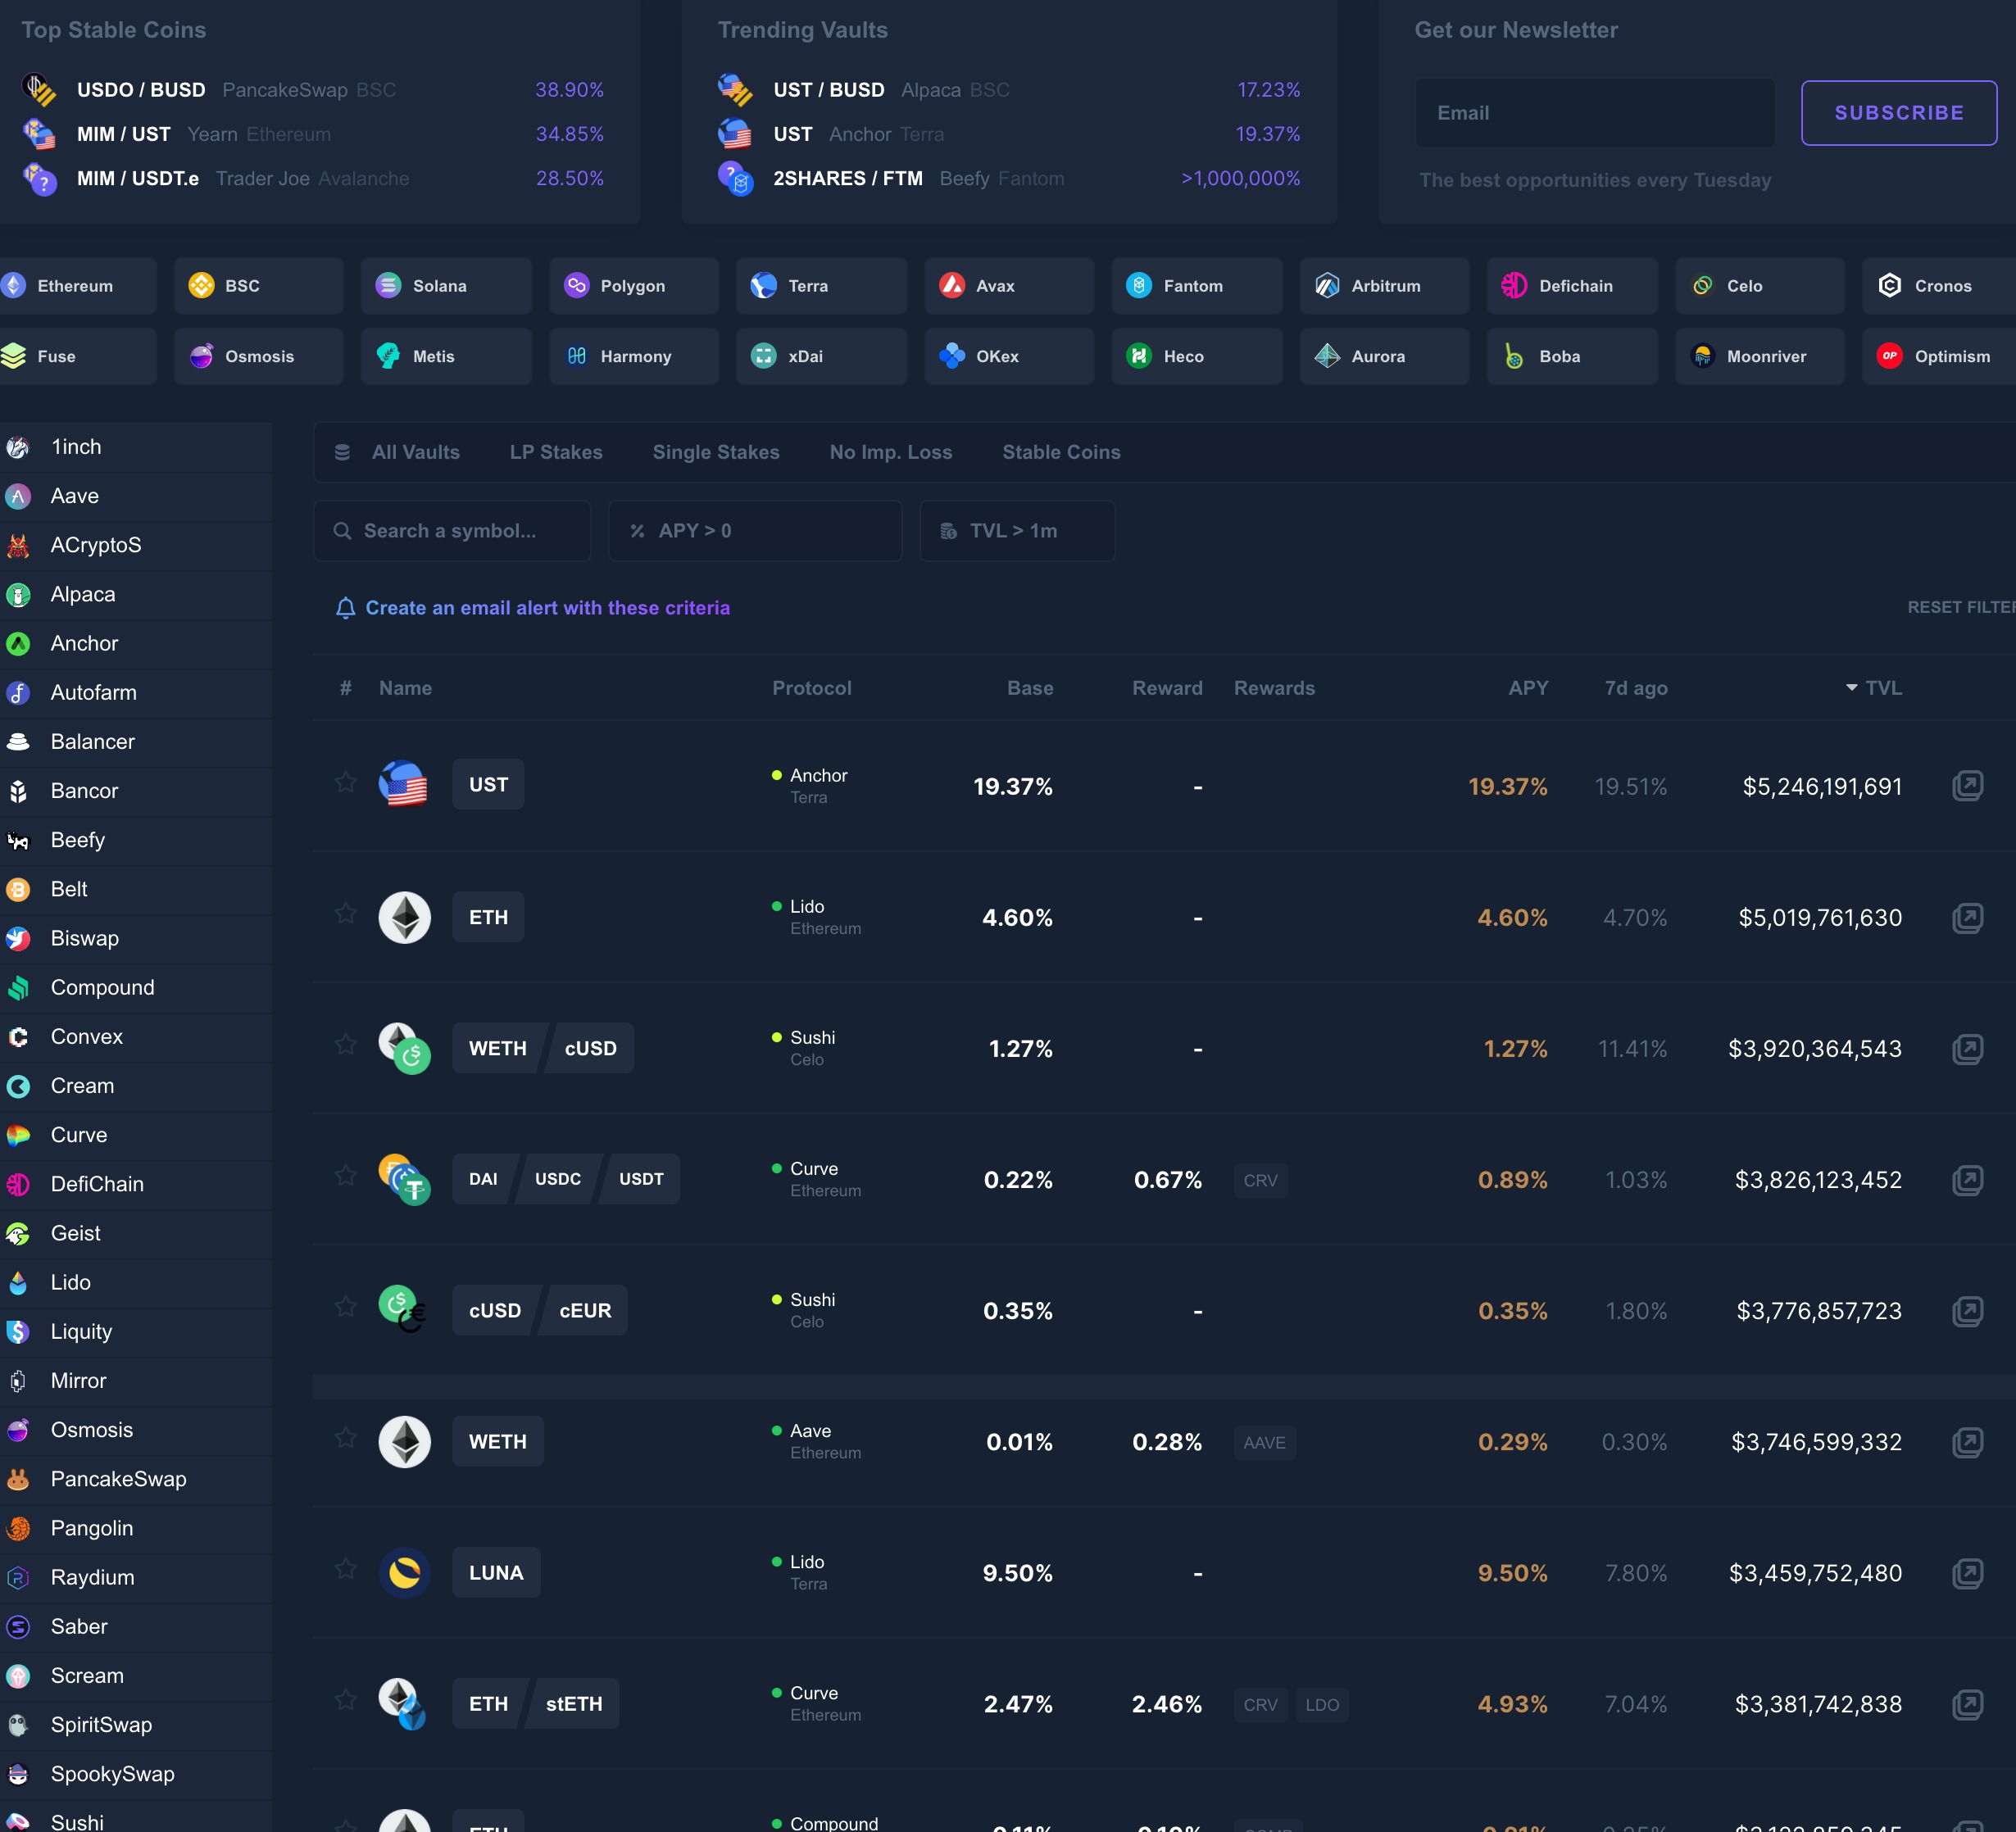Click the Polygon network icon
2016x1832 pixels.
[x=576, y=284]
